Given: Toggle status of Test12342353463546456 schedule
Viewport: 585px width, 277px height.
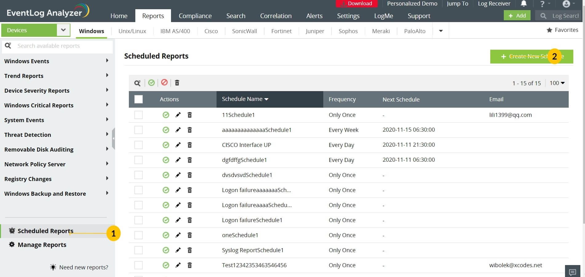Looking at the screenshot, I should coord(166,265).
